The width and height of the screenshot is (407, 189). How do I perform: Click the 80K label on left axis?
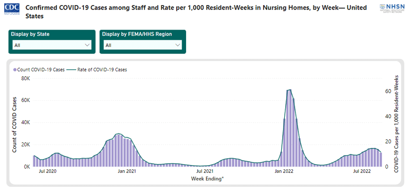24,79
